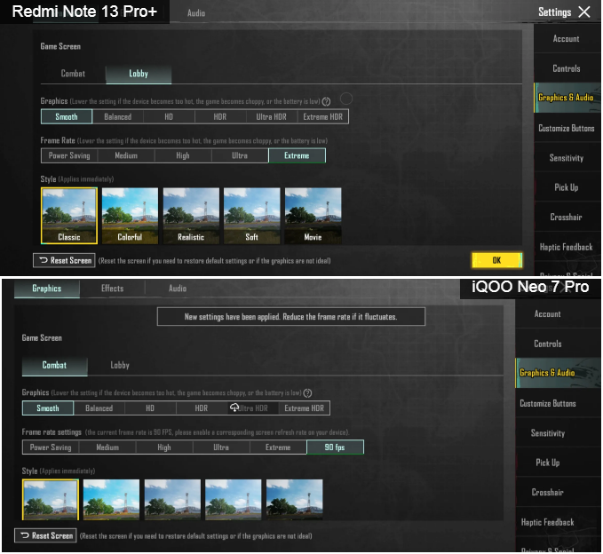The height and width of the screenshot is (554, 603).
Task: Open the Effects tab in iQOO panel
Action: coord(112,289)
